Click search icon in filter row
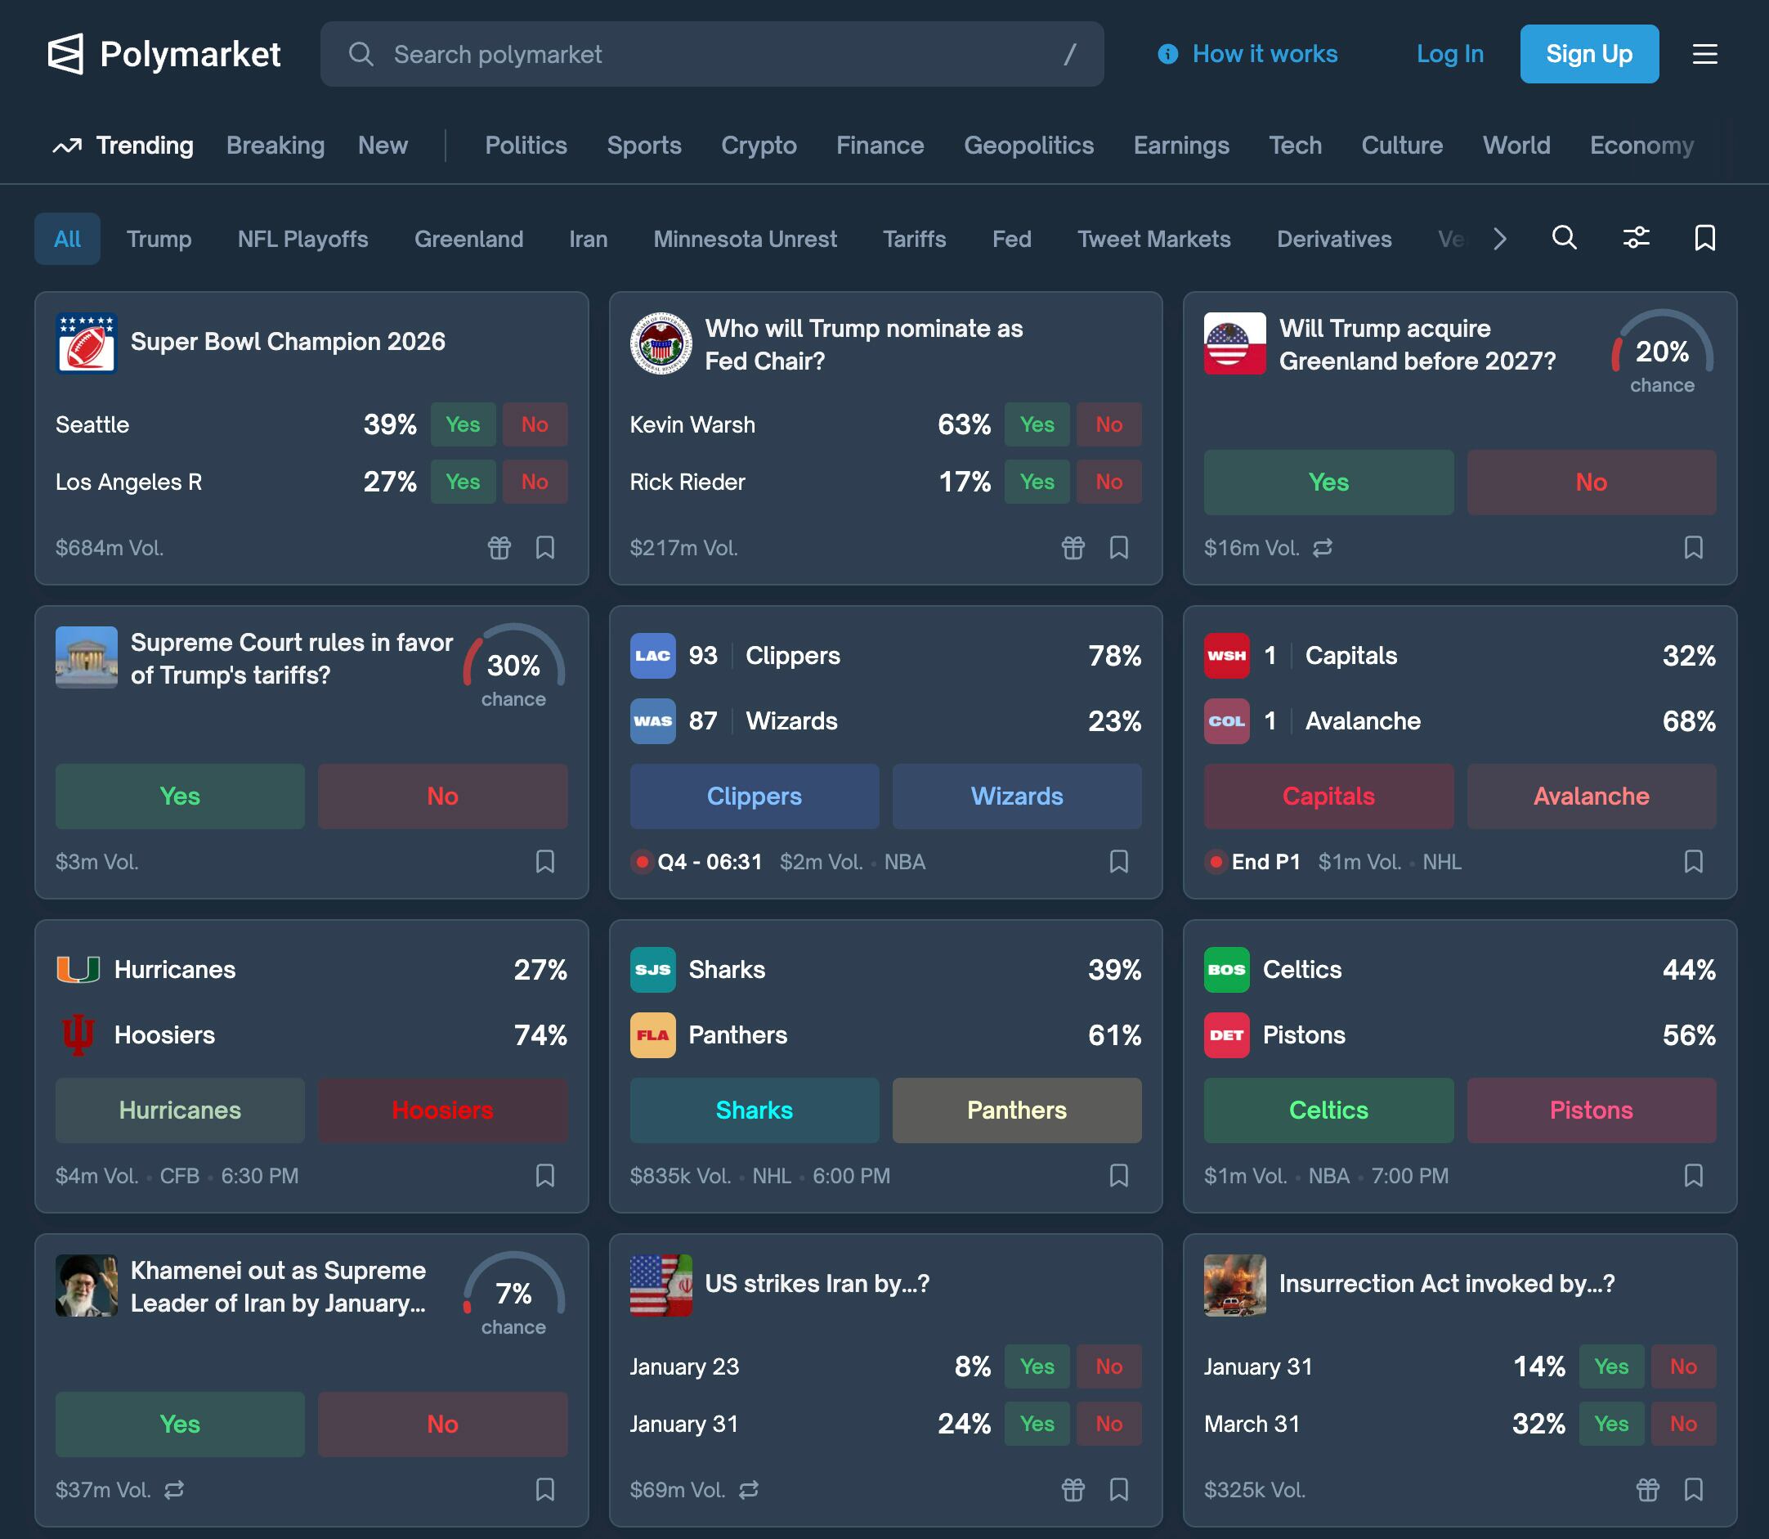This screenshot has height=1539, width=1769. pyautogui.click(x=1564, y=238)
